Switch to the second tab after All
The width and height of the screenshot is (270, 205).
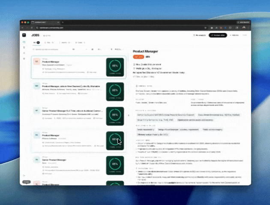point(49,43)
